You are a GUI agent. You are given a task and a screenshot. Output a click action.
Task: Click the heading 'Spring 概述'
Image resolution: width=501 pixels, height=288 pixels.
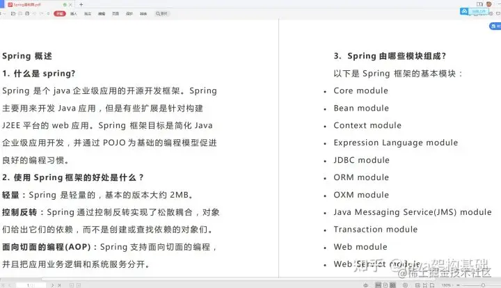(x=27, y=56)
